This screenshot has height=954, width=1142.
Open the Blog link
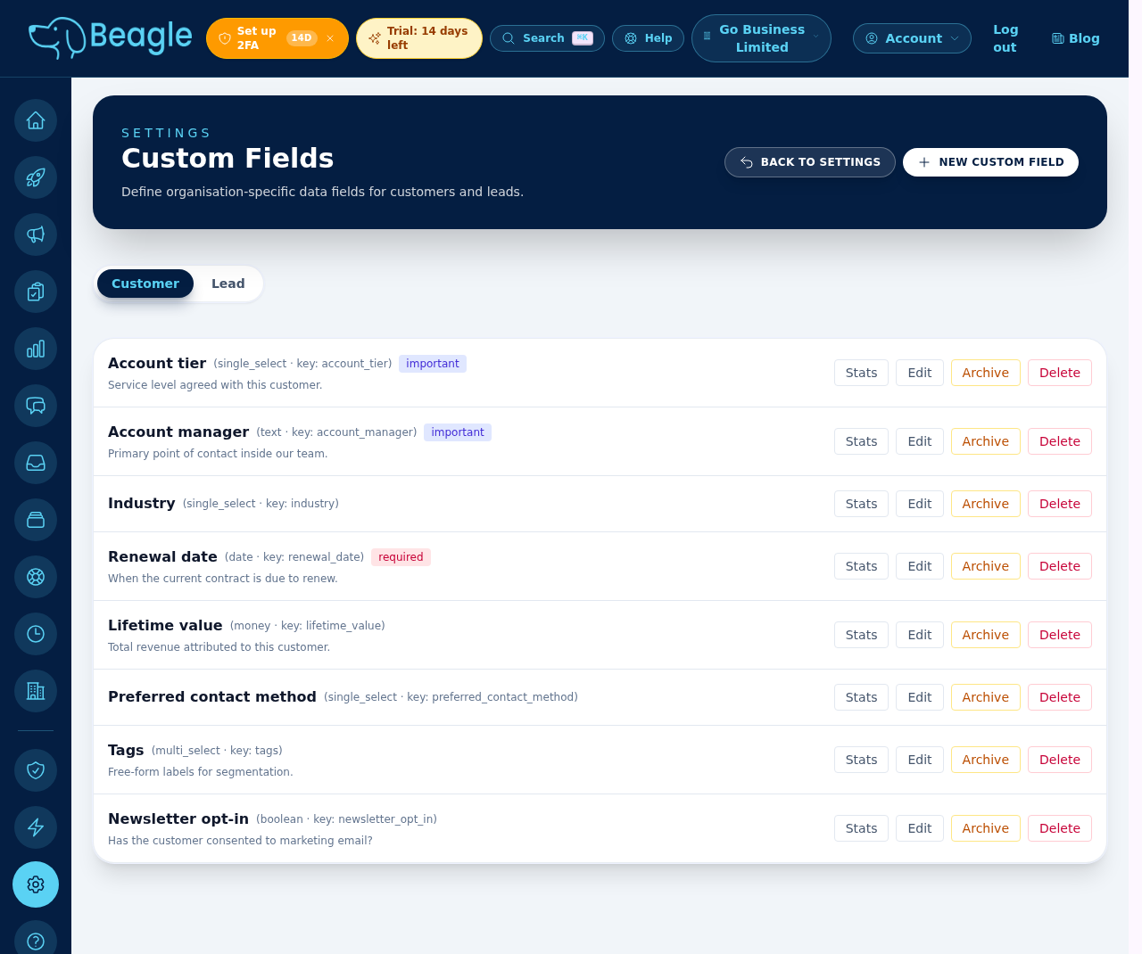point(1075,38)
